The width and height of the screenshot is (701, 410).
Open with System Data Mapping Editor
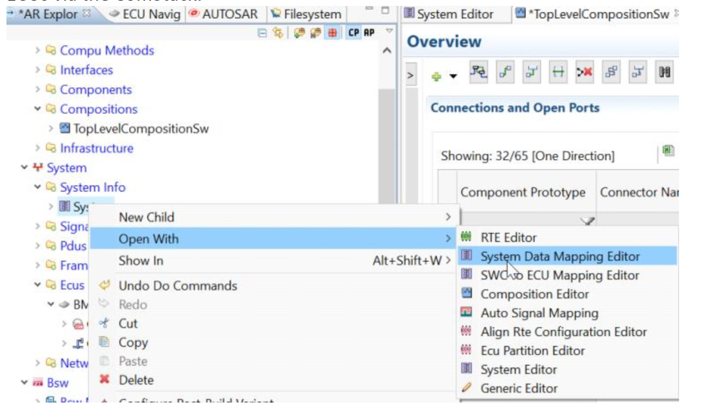(567, 256)
